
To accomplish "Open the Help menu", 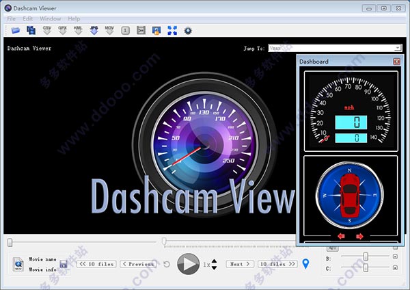I will pos(74,18).
